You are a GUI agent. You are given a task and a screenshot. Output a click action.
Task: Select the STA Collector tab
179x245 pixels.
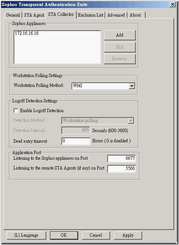click(61, 14)
